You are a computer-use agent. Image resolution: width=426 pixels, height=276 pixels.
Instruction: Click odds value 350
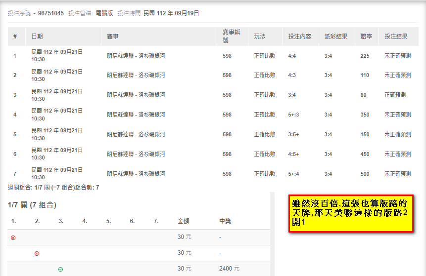365,115
